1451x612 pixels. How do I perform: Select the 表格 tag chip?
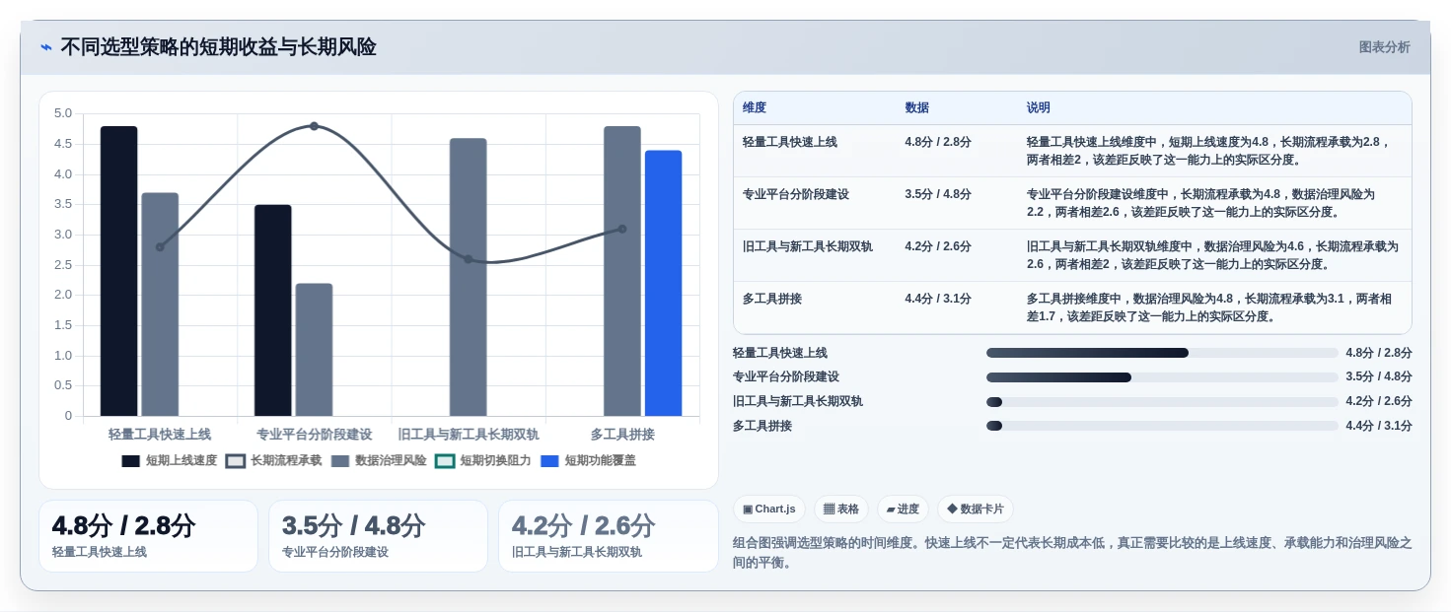click(x=841, y=509)
